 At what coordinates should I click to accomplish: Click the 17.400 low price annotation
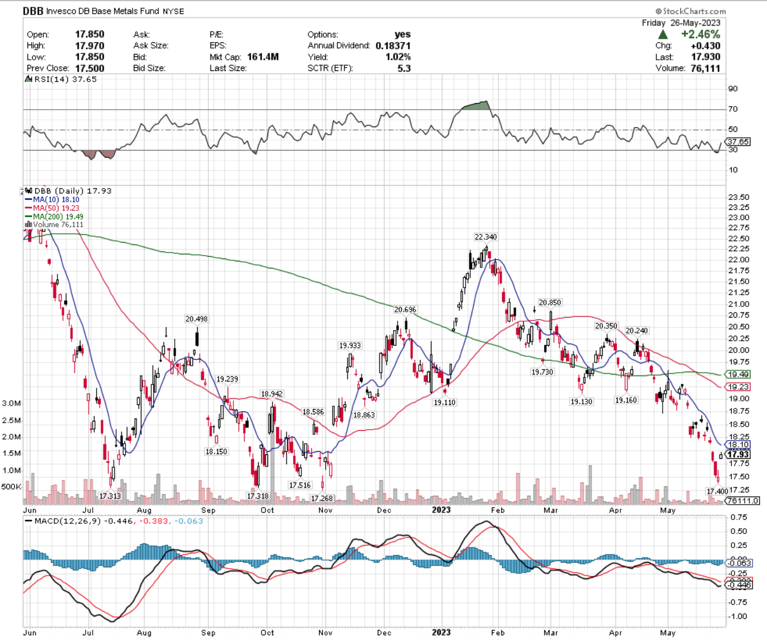click(717, 492)
